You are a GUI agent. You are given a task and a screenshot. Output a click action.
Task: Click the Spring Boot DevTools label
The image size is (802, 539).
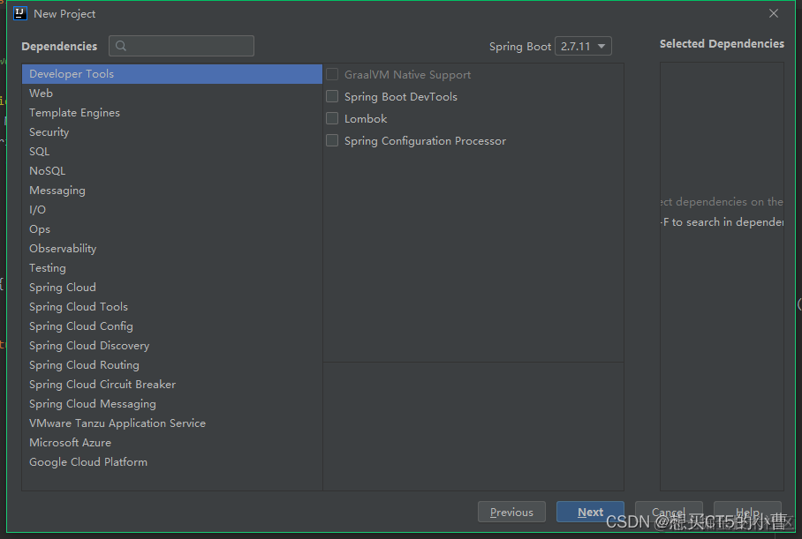click(x=400, y=96)
